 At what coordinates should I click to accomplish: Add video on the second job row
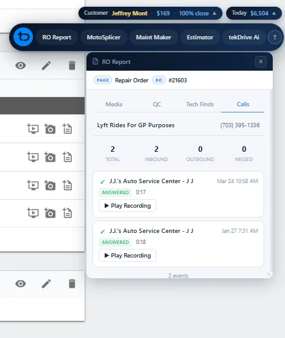(x=33, y=157)
